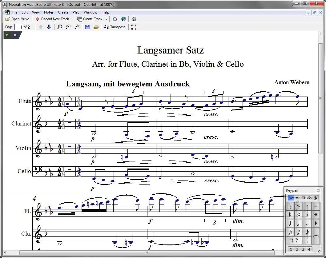Set zoom to 200% with magnifier icon
The height and width of the screenshot is (258, 326).
[x=77, y=27]
